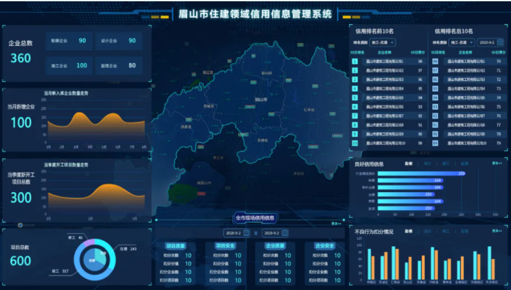Select 监理 tab in 良好信用信息 panel
The image size is (511, 290).
(464, 164)
